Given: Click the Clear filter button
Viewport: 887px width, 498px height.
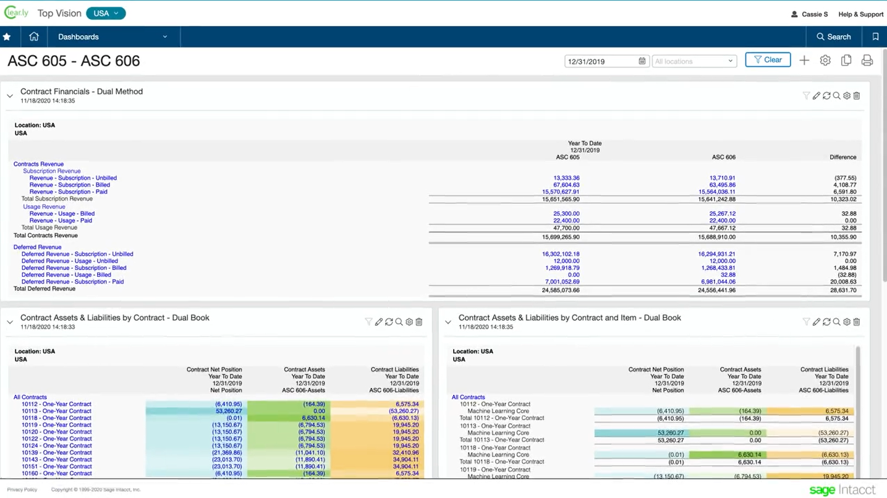Looking at the screenshot, I should tap(768, 60).
